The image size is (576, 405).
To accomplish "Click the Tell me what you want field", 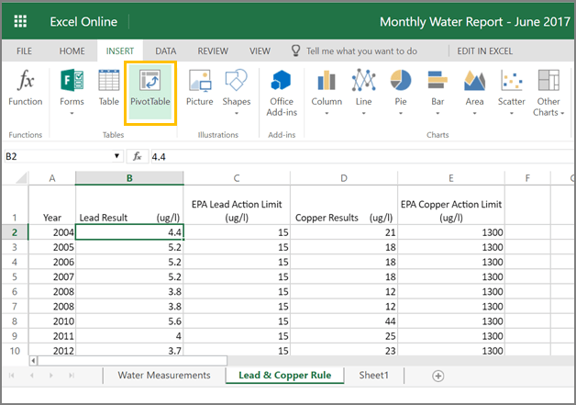I will [x=360, y=51].
